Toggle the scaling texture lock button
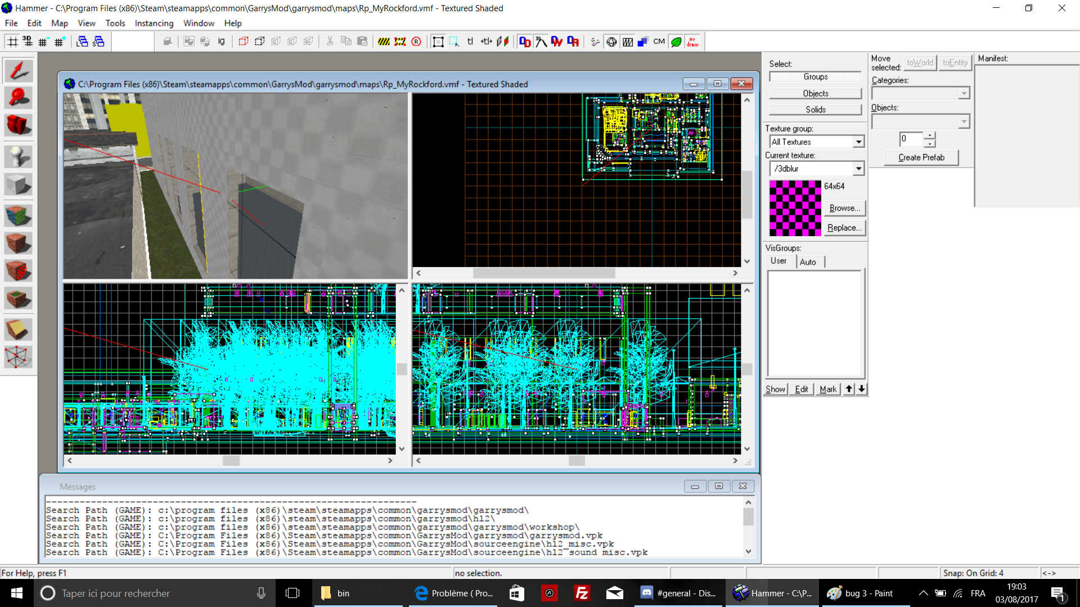The height and width of the screenshot is (607, 1080). pos(487,42)
